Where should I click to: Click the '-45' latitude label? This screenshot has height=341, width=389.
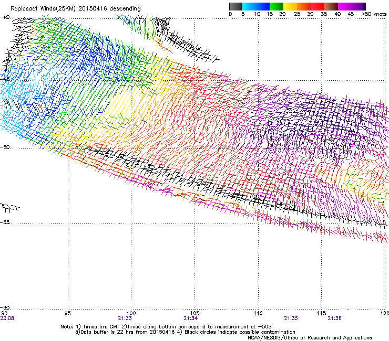coord(5,79)
